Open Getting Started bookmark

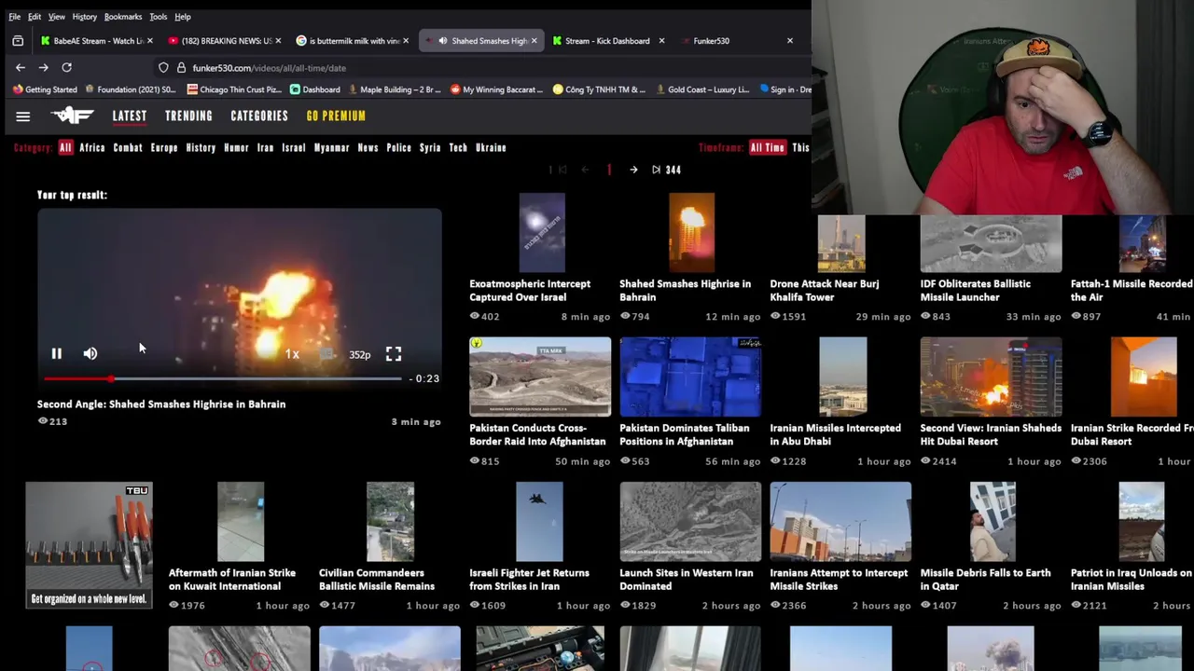pos(45,89)
